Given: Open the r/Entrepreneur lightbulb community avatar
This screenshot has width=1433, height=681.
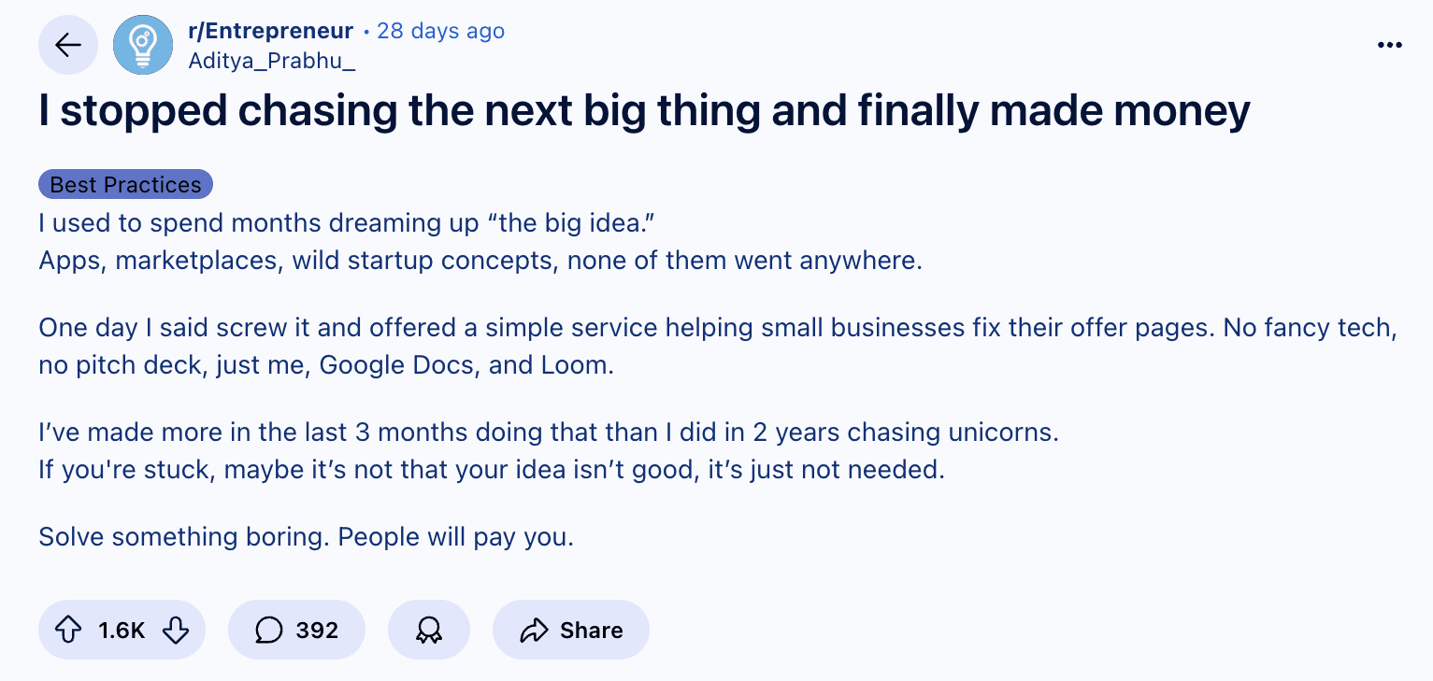Looking at the screenshot, I should click(x=143, y=45).
